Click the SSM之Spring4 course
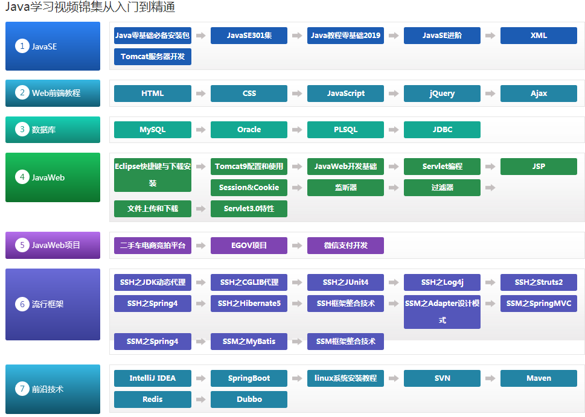 (153, 342)
